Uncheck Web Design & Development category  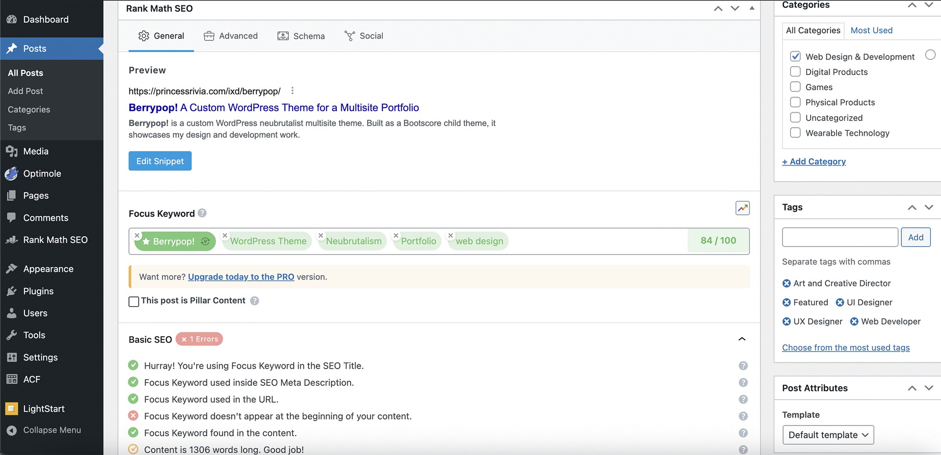pos(795,56)
